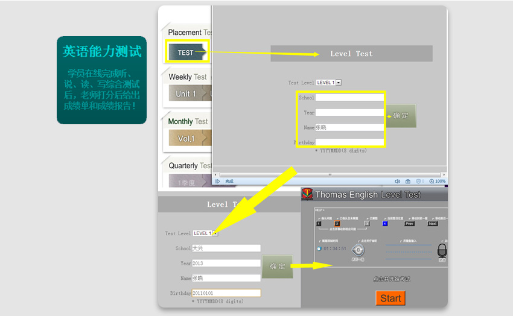Screen dimensions: 513x316
Task: Select the orange-outlined question 2 box
Action: coord(337,224)
